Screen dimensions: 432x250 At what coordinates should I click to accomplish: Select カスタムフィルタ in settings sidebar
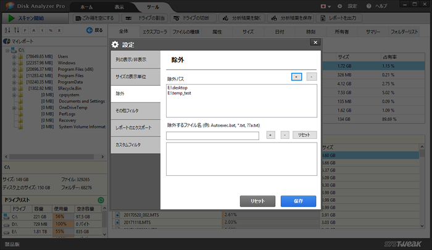tap(136, 145)
